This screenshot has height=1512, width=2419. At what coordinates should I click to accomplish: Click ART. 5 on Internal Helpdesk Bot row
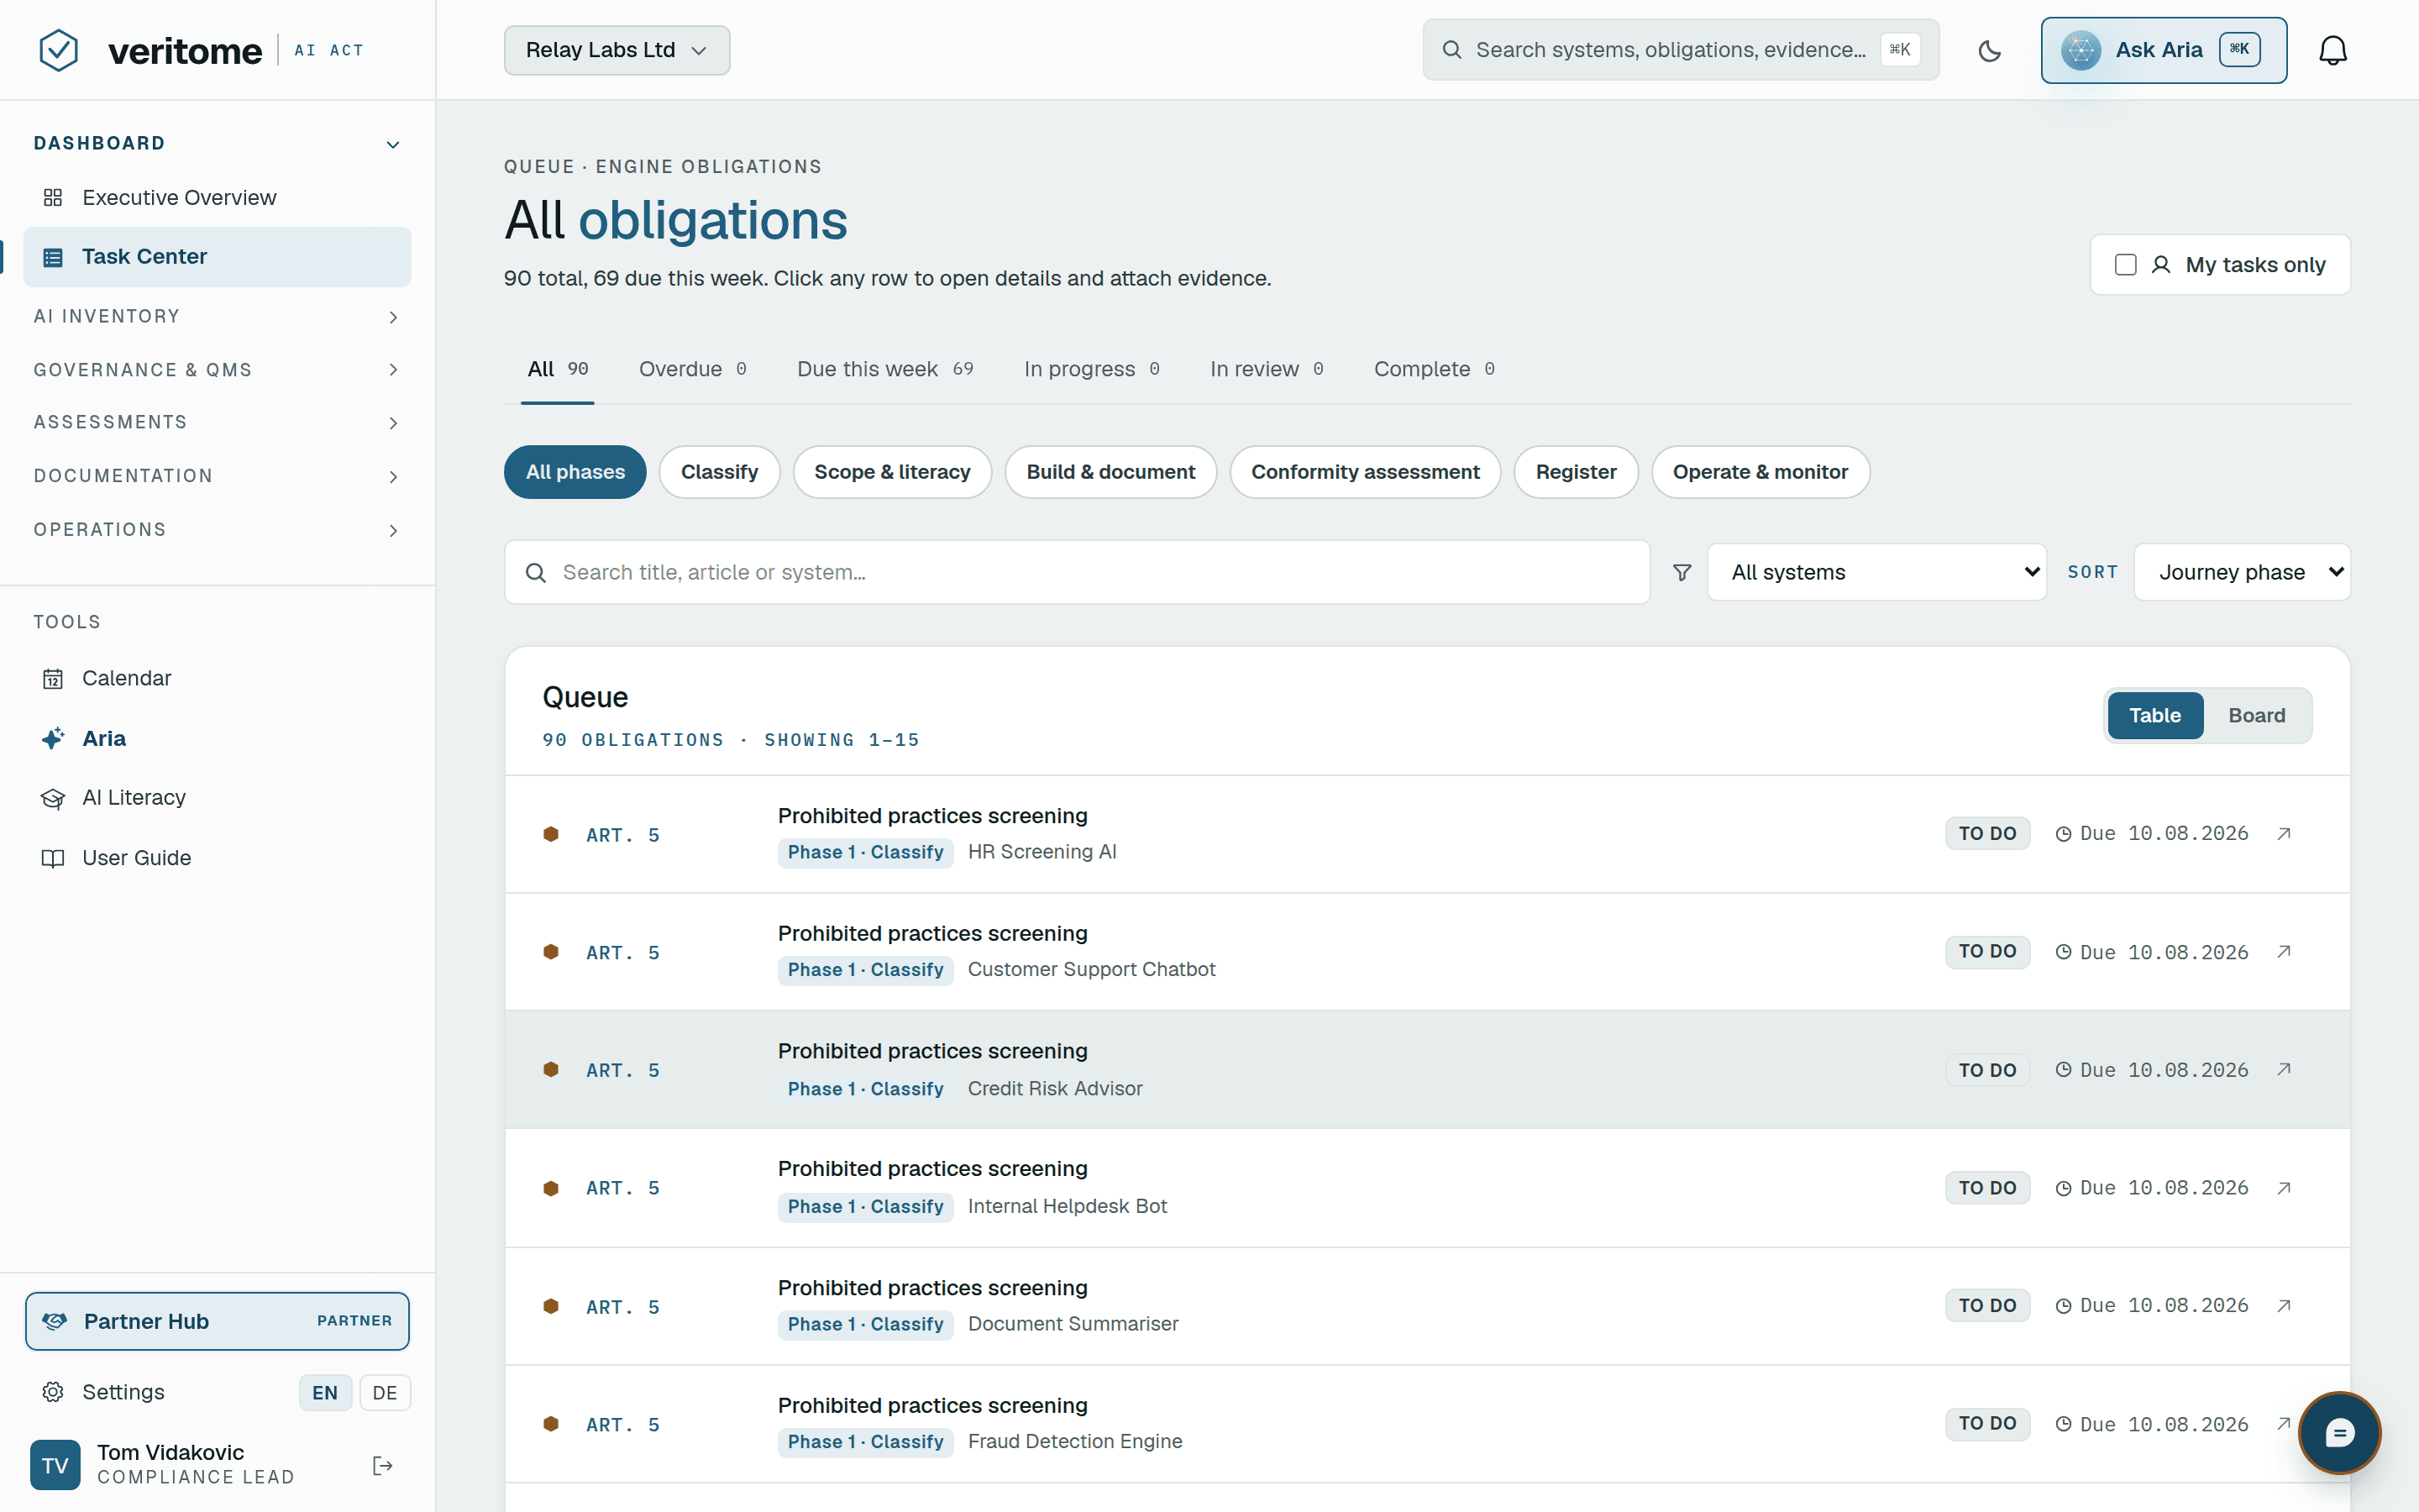tap(622, 1188)
